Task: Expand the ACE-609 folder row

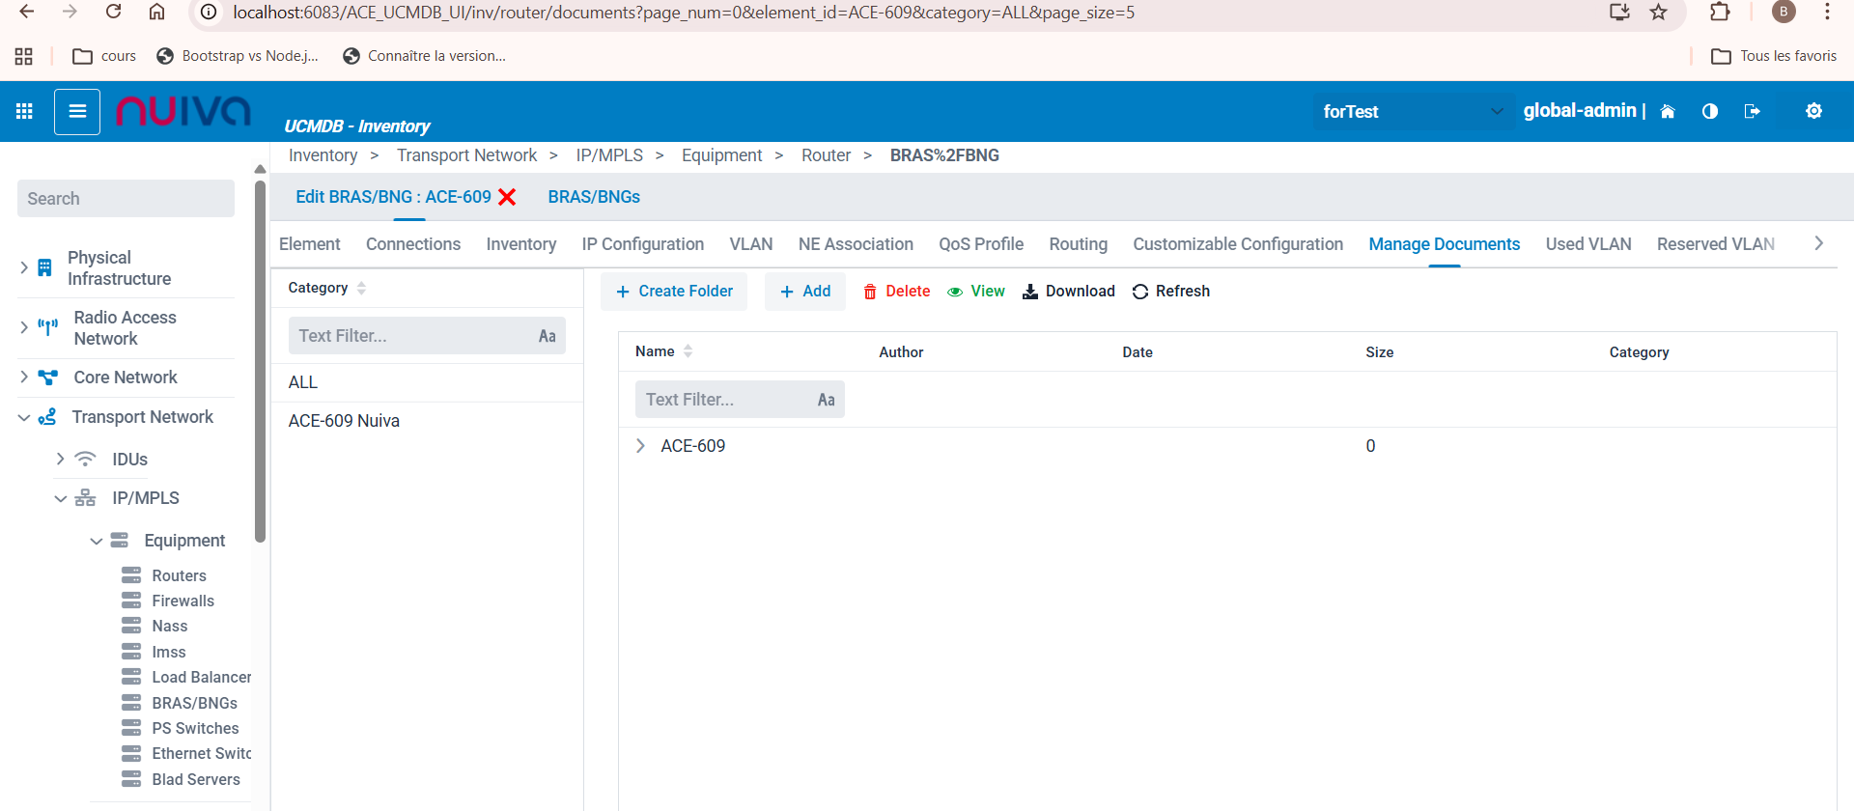Action: point(640,446)
